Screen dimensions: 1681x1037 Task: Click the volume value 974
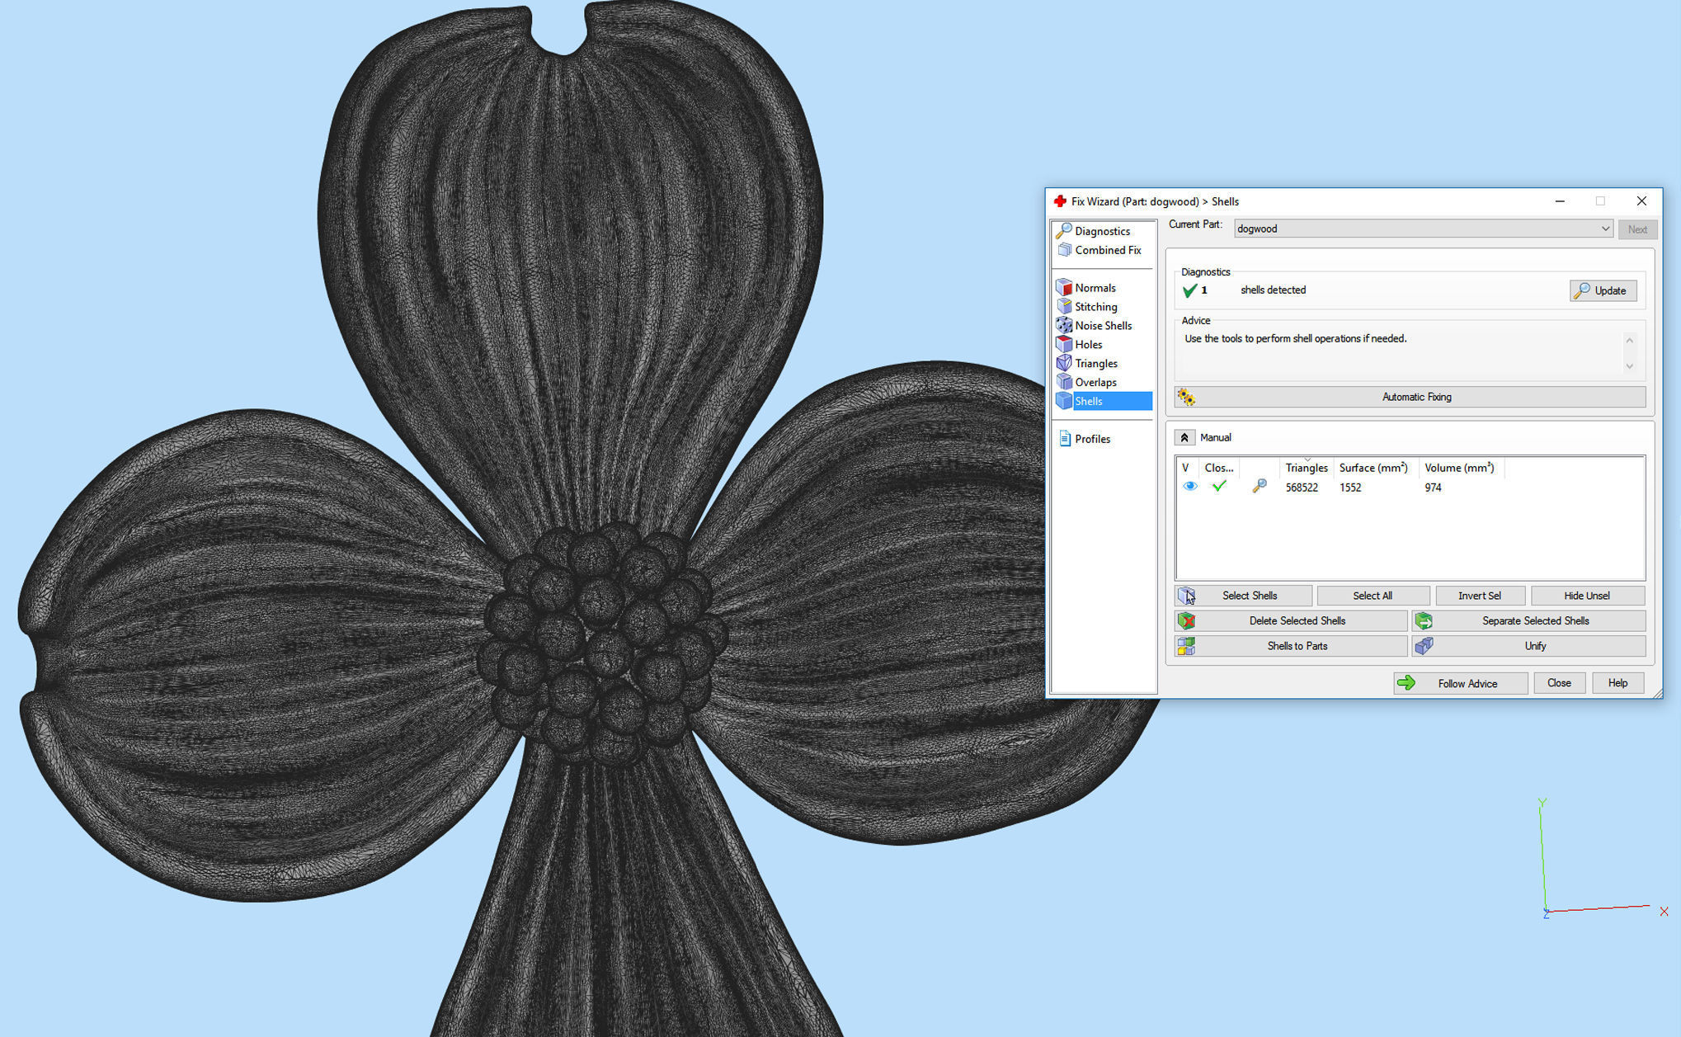[1433, 488]
